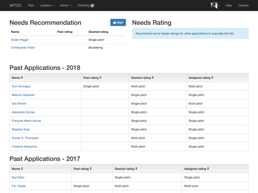The width and height of the screenshot is (258, 193).
Task: Open the Admin dropdown menu
Action: pyautogui.click(x=65, y=5)
